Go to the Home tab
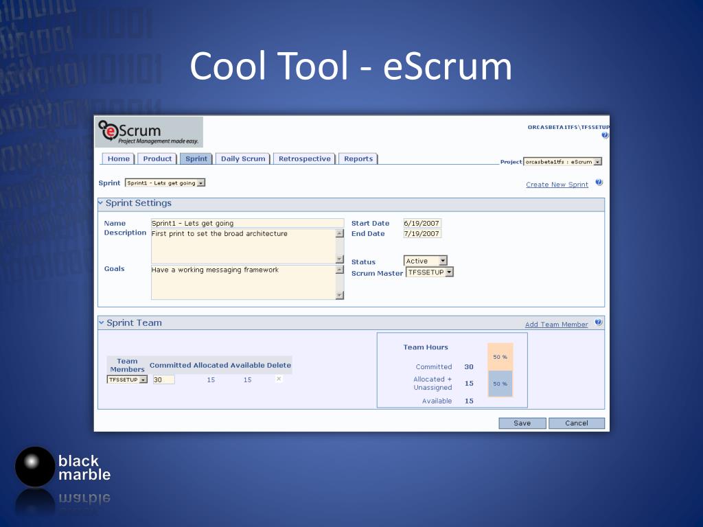Image resolution: width=703 pixels, height=527 pixels. pos(118,159)
